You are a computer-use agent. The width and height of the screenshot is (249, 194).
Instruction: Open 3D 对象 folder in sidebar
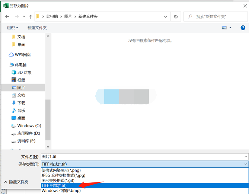click(24, 72)
